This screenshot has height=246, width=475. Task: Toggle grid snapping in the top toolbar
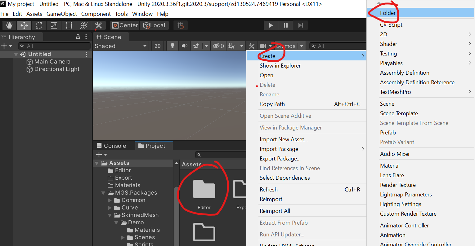pyautogui.click(x=181, y=25)
